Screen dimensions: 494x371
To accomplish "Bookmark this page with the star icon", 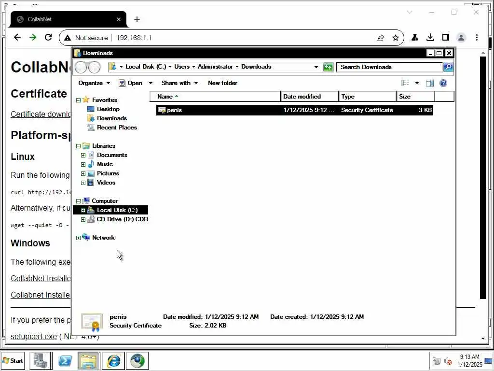I will [x=396, y=38].
